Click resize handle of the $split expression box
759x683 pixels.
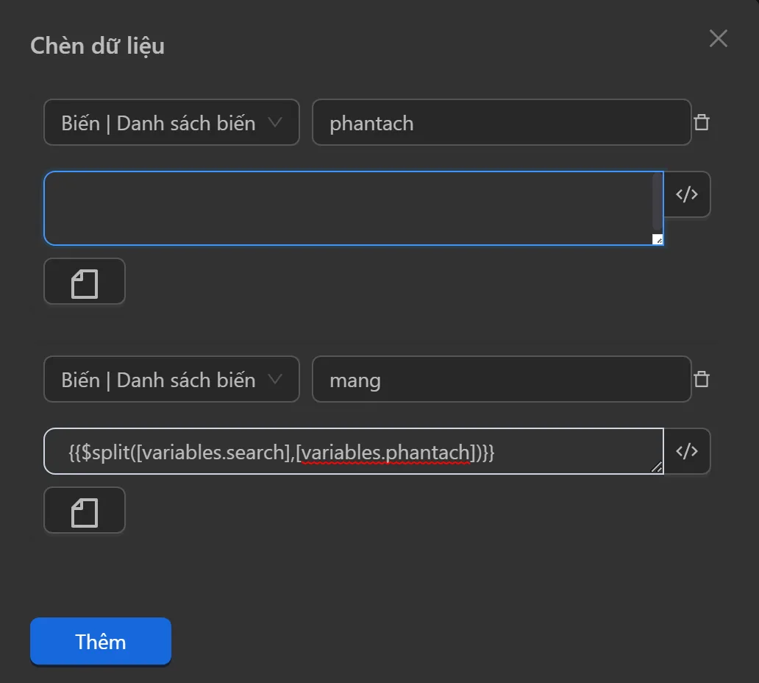coord(657,467)
